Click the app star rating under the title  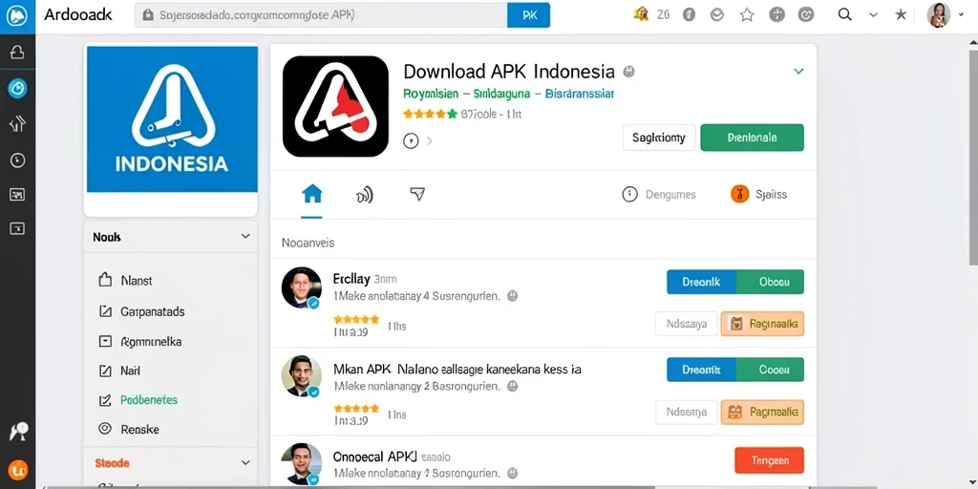point(431,114)
